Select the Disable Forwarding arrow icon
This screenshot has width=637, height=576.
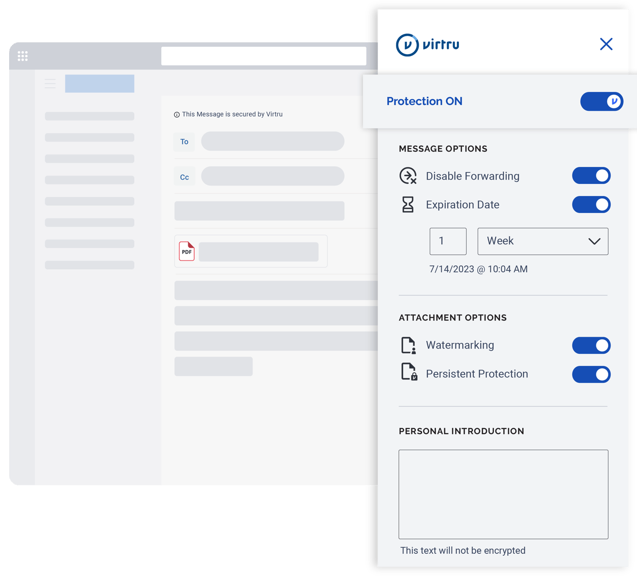[x=408, y=176]
